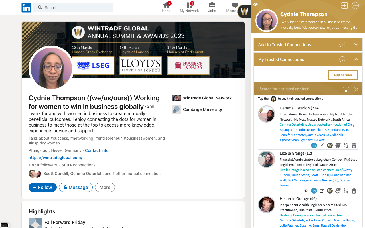This screenshot has height=228, width=365.
Task: Click Gemma Osterloh's masked face icon
Action: point(338,145)
